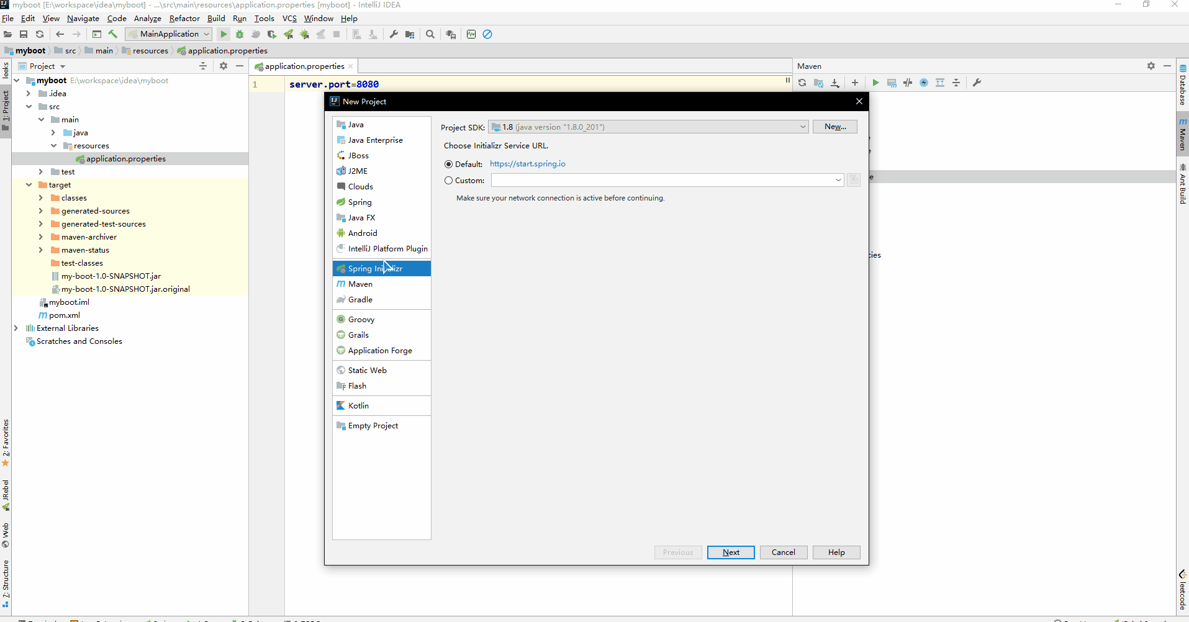Click the Next button
This screenshot has height=622, width=1189.
tap(731, 552)
